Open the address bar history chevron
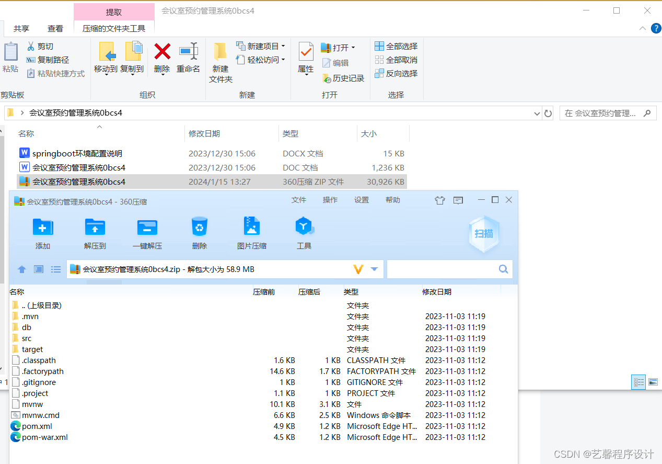The width and height of the screenshot is (662, 464). tap(537, 113)
